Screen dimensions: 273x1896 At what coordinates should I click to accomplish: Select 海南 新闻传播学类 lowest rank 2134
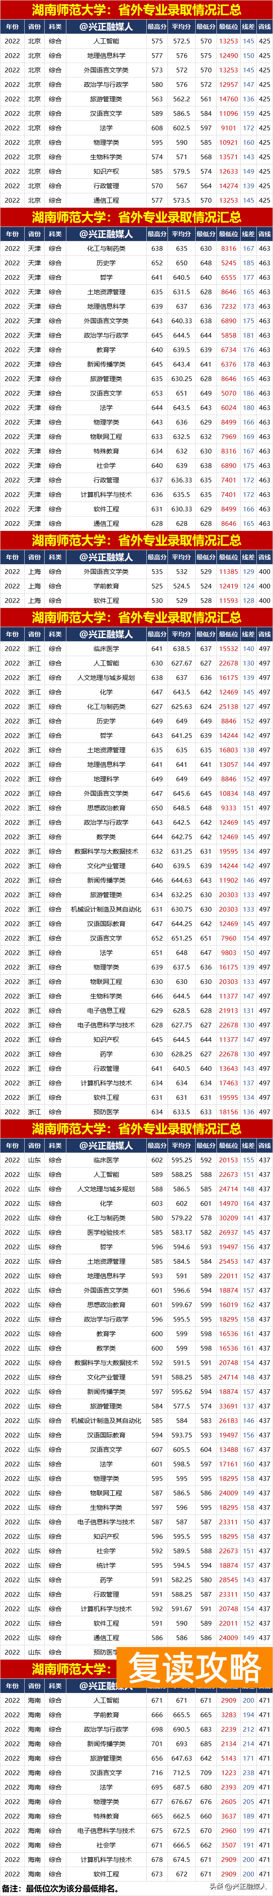click(229, 1744)
